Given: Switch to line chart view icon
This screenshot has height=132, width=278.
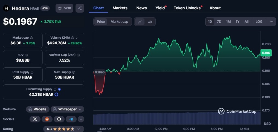Looking at the screenshot, I should click(x=140, y=22).
